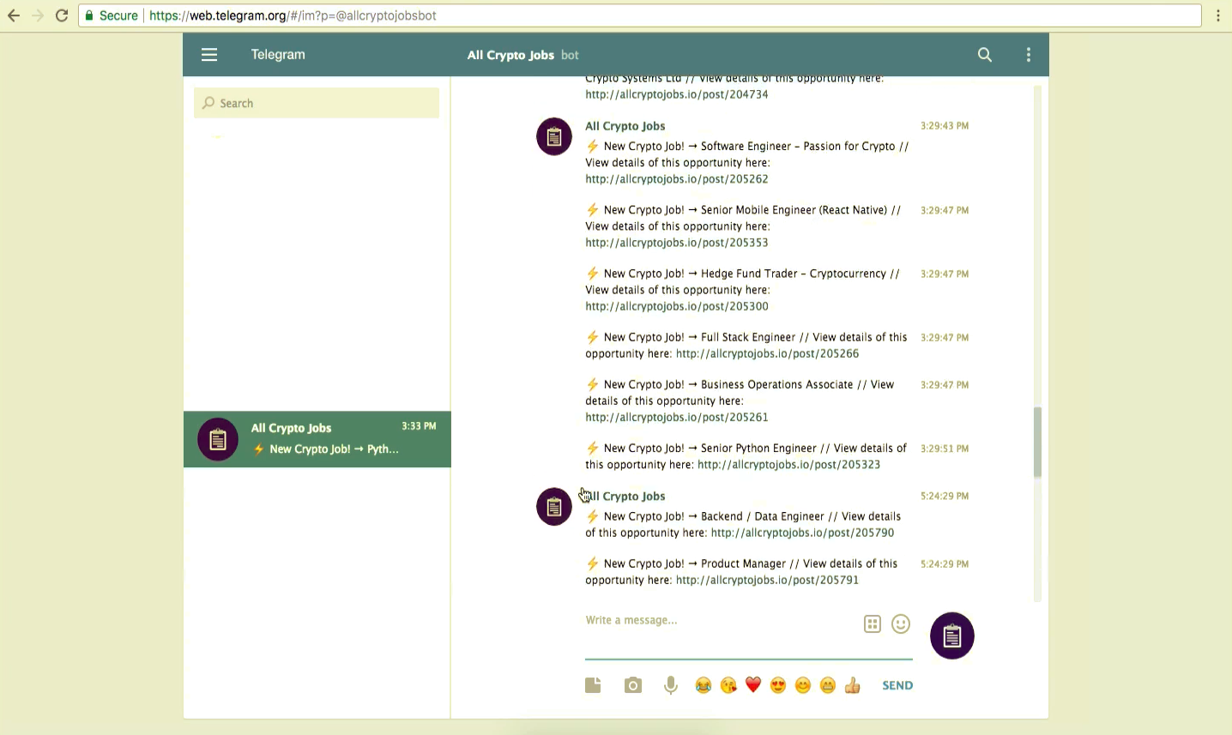Click avatar in All Crypto Jobs chat list entry
This screenshot has width=1232, height=735.
(218, 439)
